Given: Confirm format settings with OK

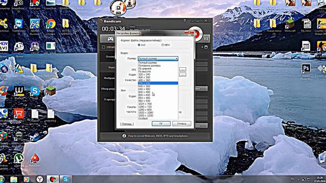Looking at the screenshot, I should (161, 124).
